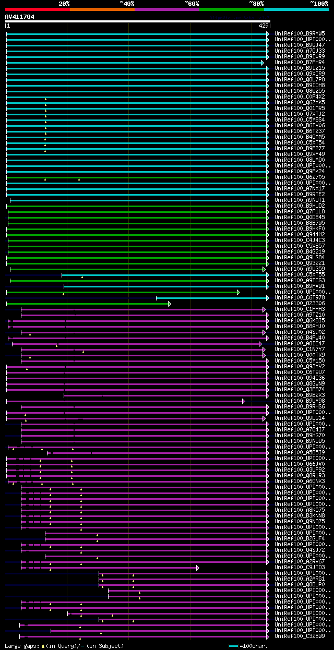The image size is (334, 650).
Task: Select label UniRef100_A7Q4I7
Action: point(300,430)
